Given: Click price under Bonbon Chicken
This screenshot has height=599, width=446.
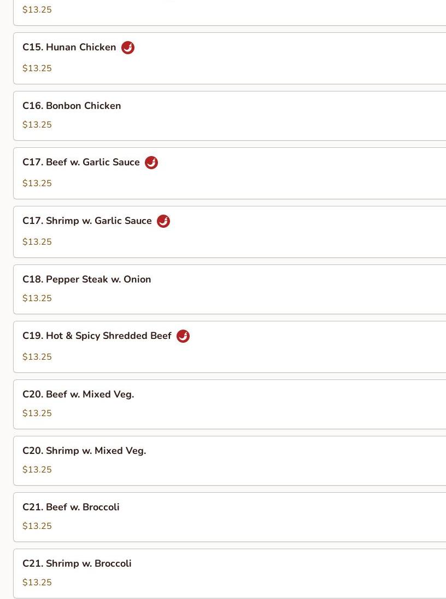Looking at the screenshot, I should click(37, 125).
